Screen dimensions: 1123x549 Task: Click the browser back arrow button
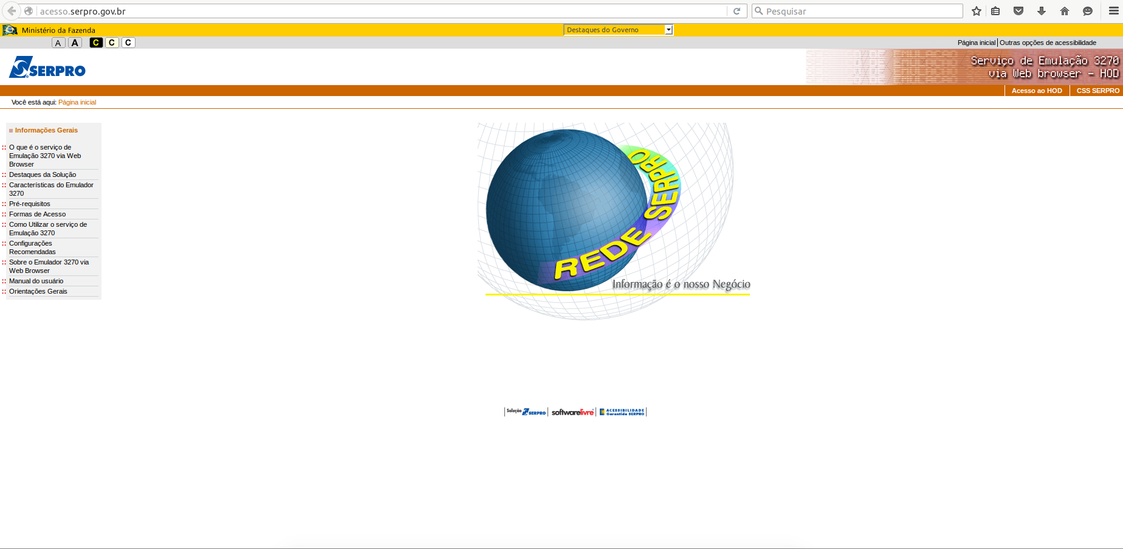pos(12,11)
